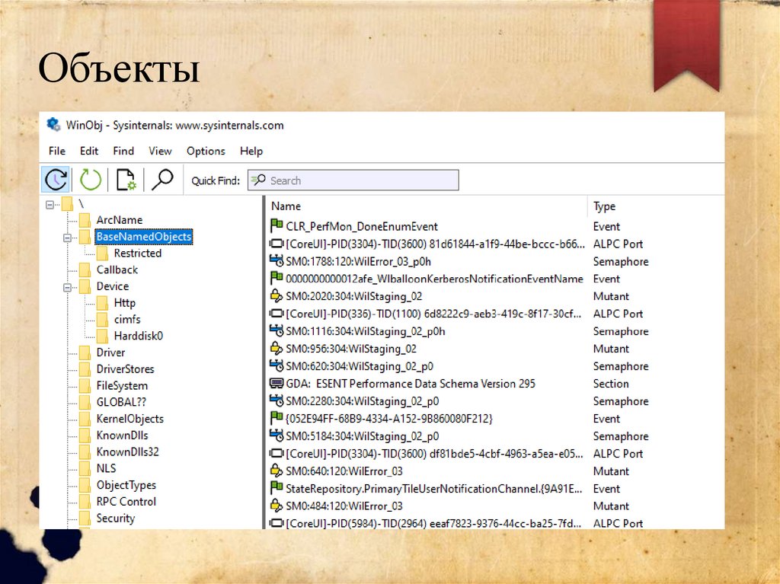780x584 pixels.
Task: Click the WinObj app icon in title bar
Action: (x=53, y=125)
